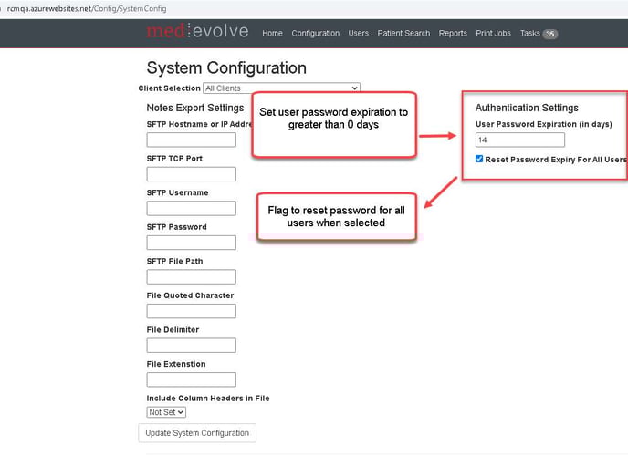Screen dimensions: 628x456
Task: Click the SFTP File Path field
Action: (191, 277)
